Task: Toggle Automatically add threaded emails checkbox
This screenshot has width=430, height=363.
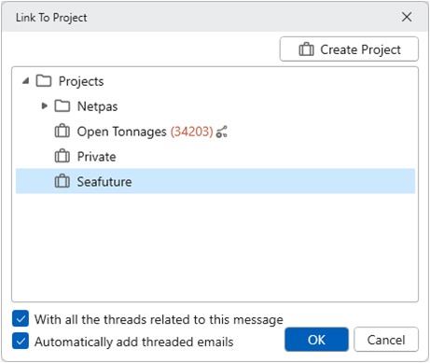Action: (21, 341)
